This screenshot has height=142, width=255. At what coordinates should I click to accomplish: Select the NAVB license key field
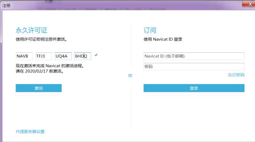click(24, 56)
